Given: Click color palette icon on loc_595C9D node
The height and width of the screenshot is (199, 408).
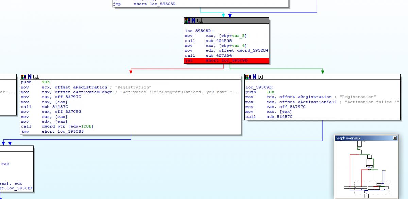Looking at the screenshot, I should pos(248,77).
